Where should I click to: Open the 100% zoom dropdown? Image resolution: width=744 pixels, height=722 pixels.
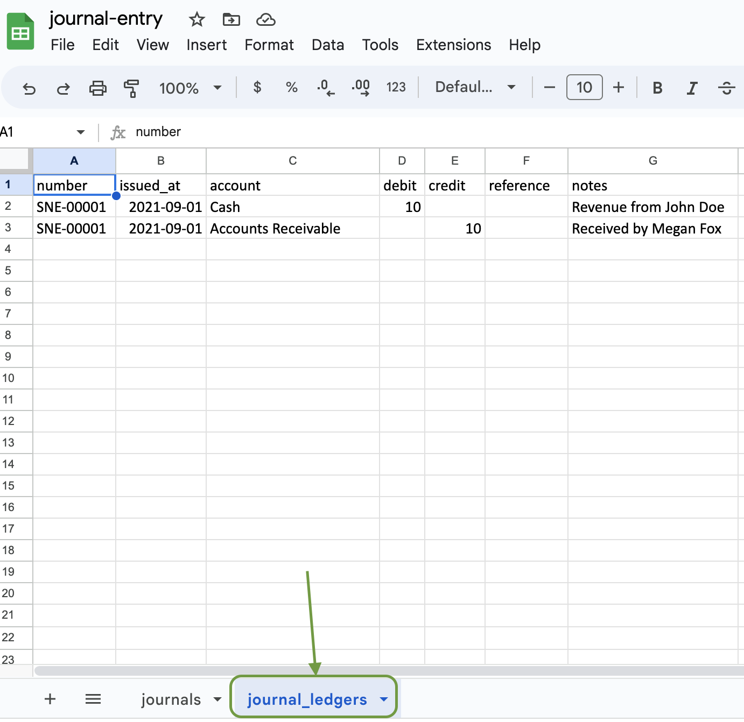190,88
